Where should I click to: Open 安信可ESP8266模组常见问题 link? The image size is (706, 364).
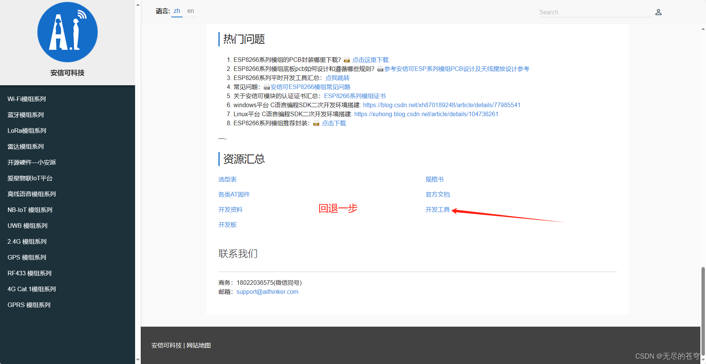(x=310, y=87)
